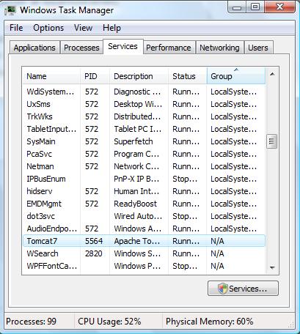Viewport: 300px width, 334px height.
Task: Click the Wired Auto... description cell
Action: (138, 216)
